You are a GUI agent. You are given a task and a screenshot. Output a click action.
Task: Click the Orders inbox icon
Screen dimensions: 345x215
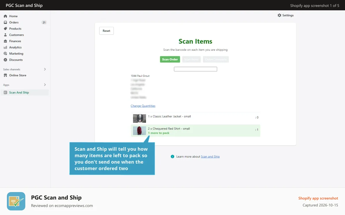pyautogui.click(x=5, y=22)
